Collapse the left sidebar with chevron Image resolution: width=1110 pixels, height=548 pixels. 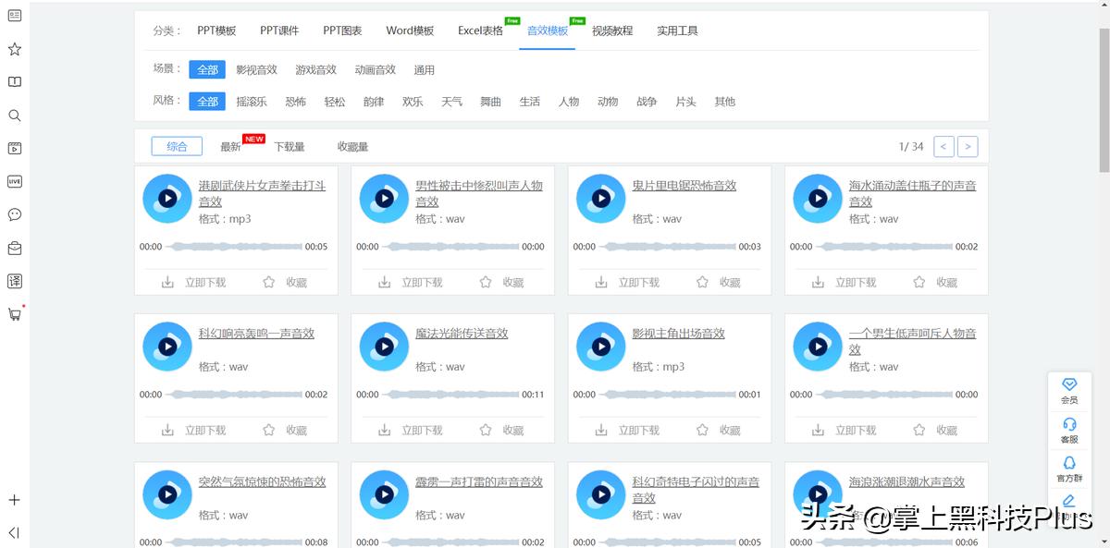(14, 531)
